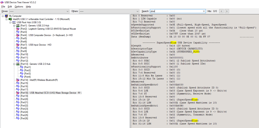This screenshot has width=259, height=128.
Task: Click the Port8 USB icon
Action: [x=18, y=48]
